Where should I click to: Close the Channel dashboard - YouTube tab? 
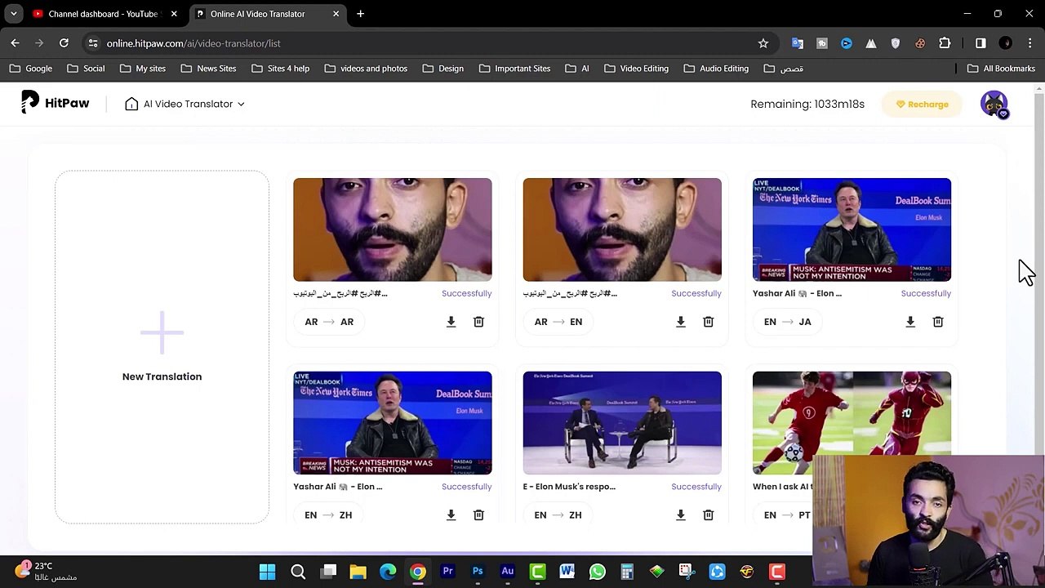pyautogui.click(x=173, y=14)
